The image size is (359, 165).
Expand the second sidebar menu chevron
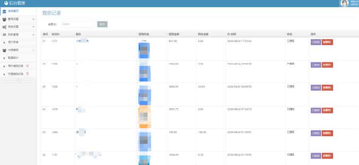(x=34, y=19)
